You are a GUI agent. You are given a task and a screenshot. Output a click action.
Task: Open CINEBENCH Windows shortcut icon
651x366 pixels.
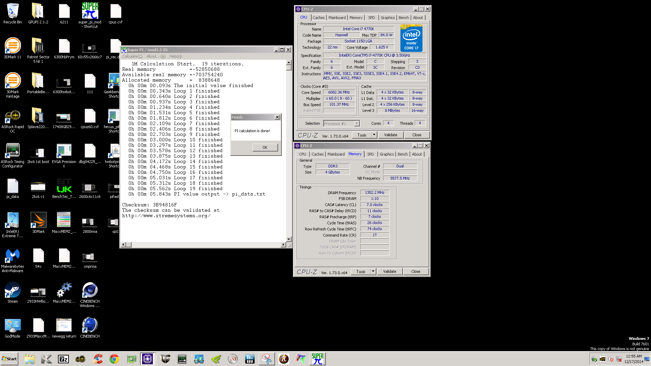(90, 294)
